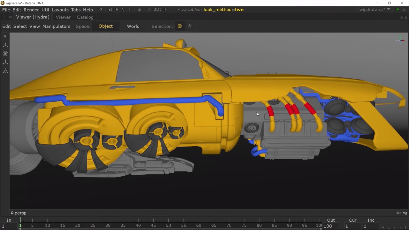The width and height of the screenshot is (409, 230).
Task: Toggle Space to Object mode
Action: (105, 26)
